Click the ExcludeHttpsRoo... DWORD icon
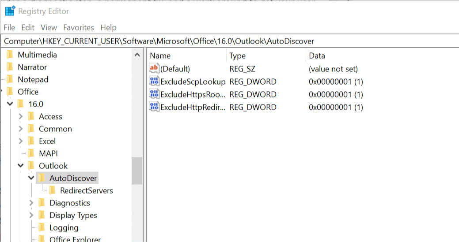 [154, 94]
